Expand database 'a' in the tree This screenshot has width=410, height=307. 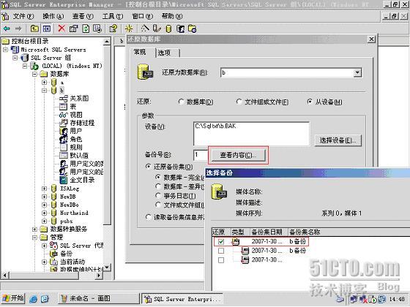pos(45,82)
